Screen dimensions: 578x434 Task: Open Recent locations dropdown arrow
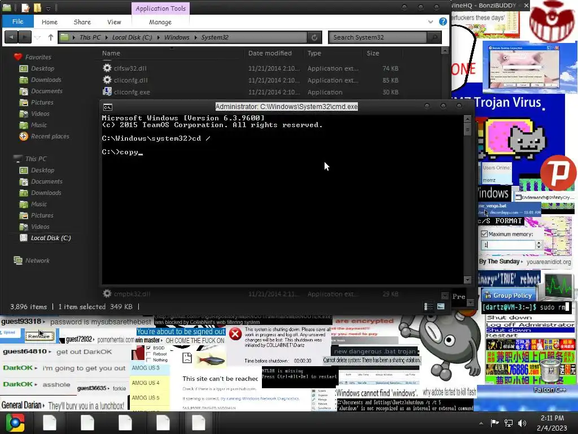click(x=38, y=37)
